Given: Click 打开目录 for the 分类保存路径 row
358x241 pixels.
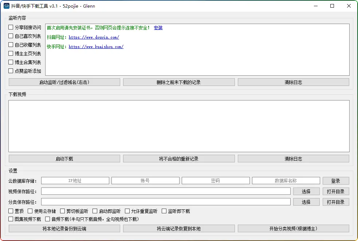Looking at the screenshot, I should (336, 202).
